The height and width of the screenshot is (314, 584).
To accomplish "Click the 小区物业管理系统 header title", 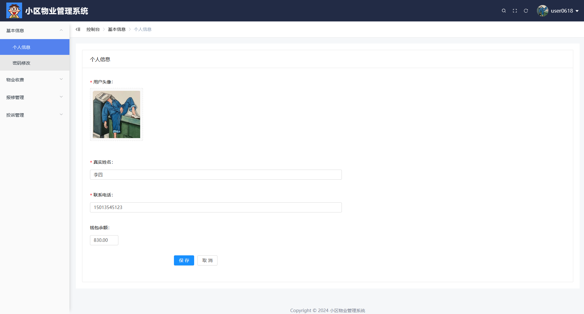I will [57, 11].
